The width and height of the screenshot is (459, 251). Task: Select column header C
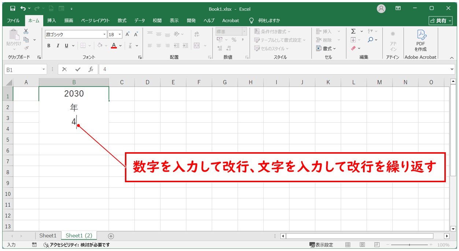pyautogui.click(x=122, y=82)
